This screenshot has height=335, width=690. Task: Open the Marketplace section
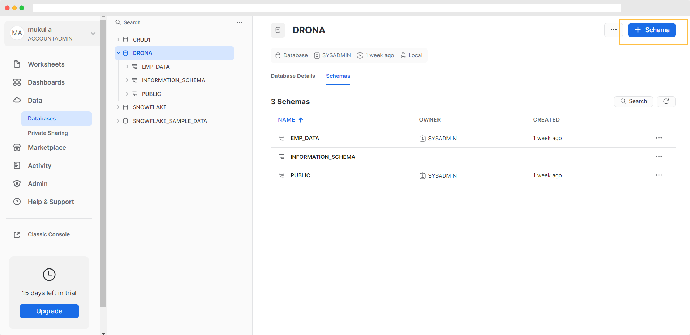[x=47, y=148]
